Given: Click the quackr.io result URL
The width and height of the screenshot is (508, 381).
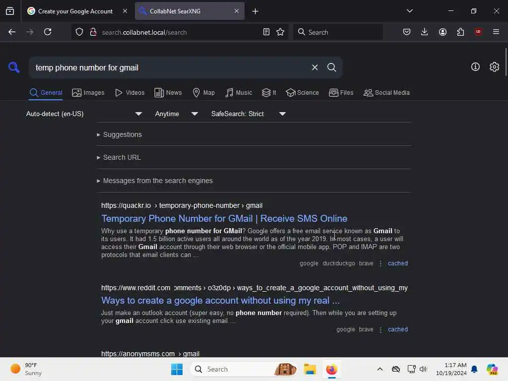Looking at the screenshot, I should [182, 205].
